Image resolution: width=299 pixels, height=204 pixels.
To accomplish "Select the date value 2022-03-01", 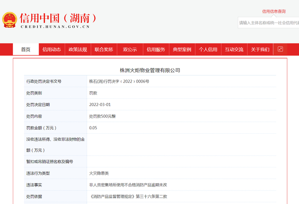I will tap(100, 105).
